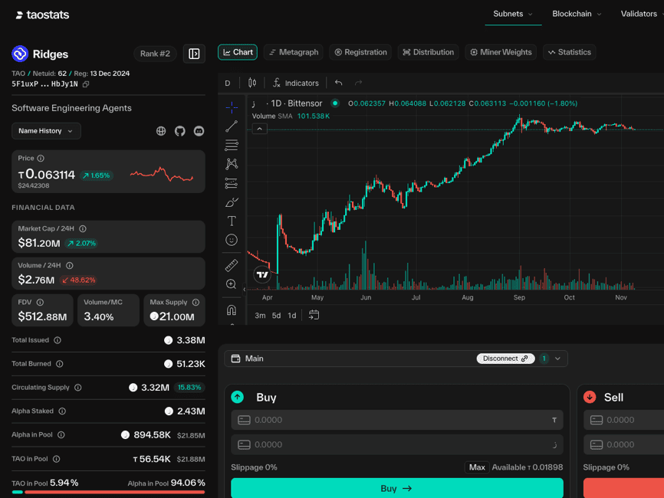
Task: Expand the Main wallet selector chevron
Action: pyautogui.click(x=557, y=359)
